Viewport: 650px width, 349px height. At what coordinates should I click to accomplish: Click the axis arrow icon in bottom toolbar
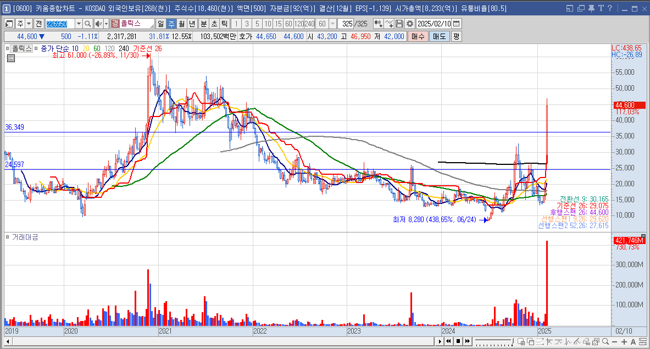[549, 341]
